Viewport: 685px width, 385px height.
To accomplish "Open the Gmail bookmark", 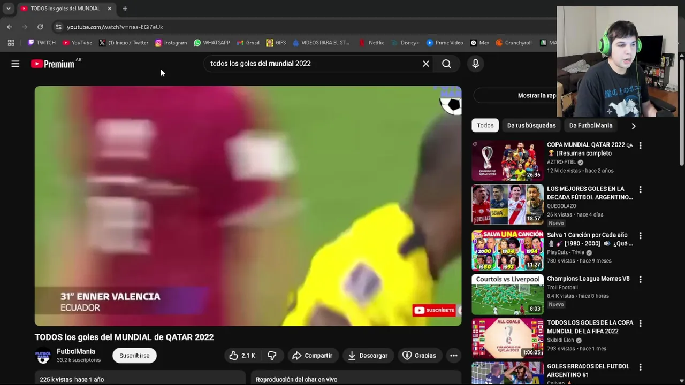I will coord(248,43).
